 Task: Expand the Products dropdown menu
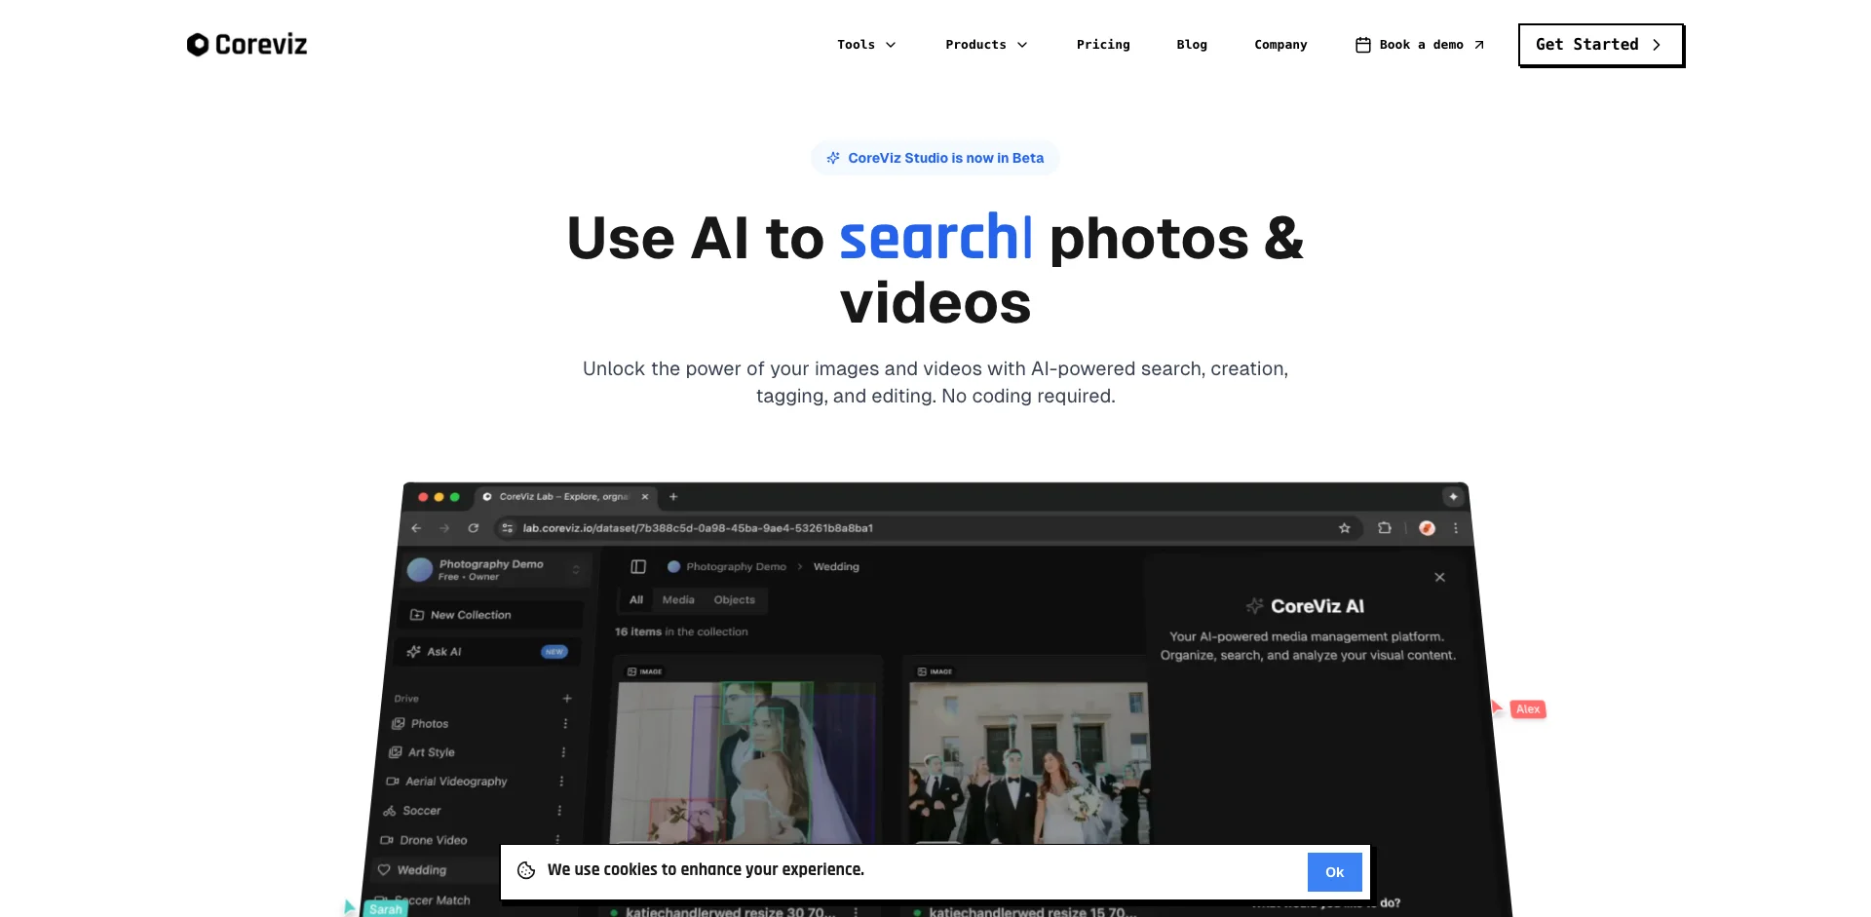point(985,45)
